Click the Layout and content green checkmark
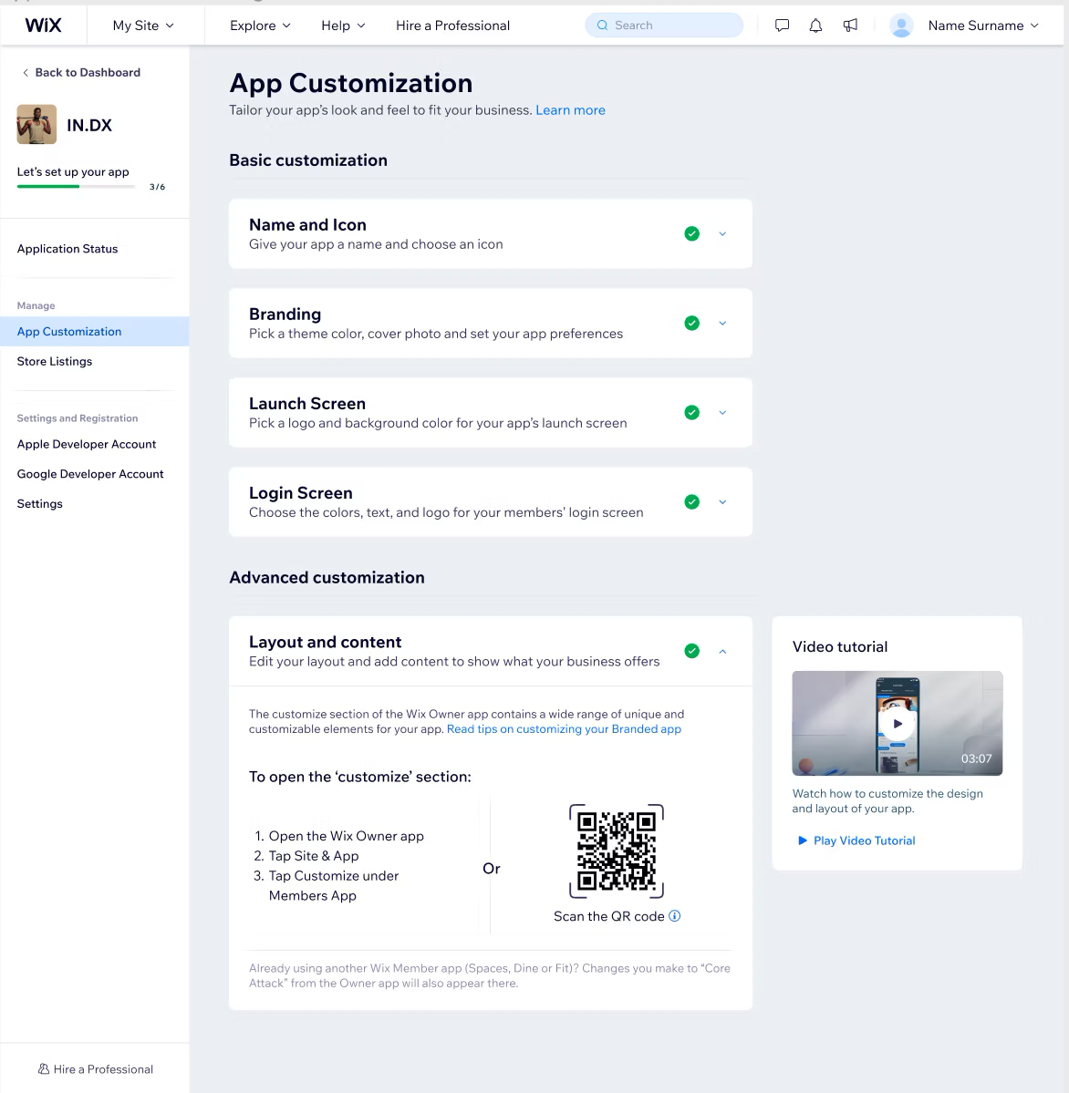This screenshot has height=1093, width=1069. click(x=691, y=650)
